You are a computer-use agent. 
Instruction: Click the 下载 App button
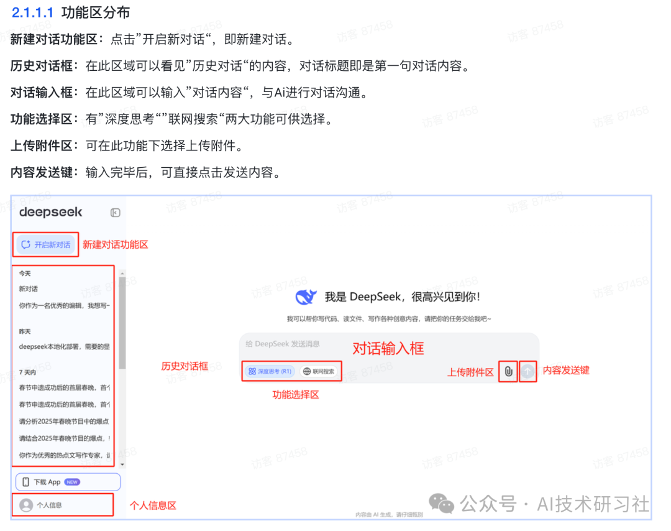pyautogui.click(x=68, y=482)
